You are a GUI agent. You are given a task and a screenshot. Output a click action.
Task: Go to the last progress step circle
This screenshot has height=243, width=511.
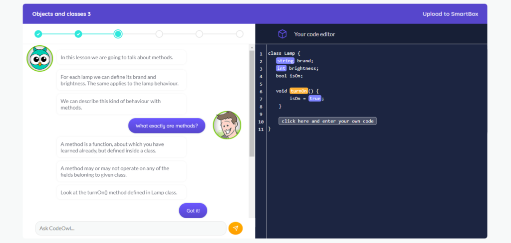[x=240, y=34]
